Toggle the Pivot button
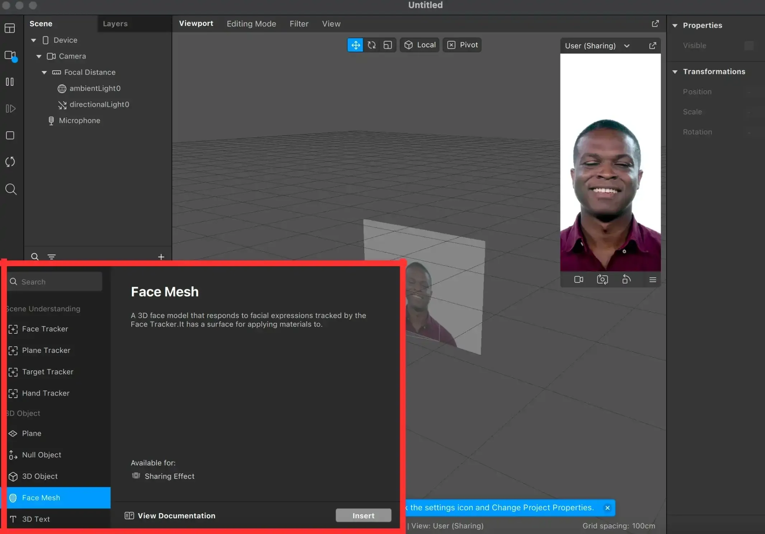 pos(462,45)
